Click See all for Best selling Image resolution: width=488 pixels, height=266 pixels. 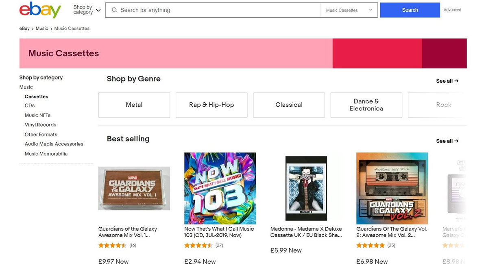click(447, 141)
